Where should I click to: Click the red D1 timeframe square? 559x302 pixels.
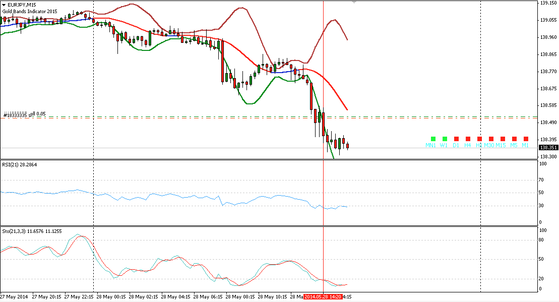pyautogui.click(x=456, y=139)
